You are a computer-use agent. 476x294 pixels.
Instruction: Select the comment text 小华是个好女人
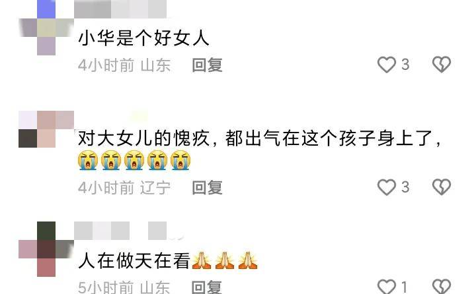pyautogui.click(x=143, y=38)
